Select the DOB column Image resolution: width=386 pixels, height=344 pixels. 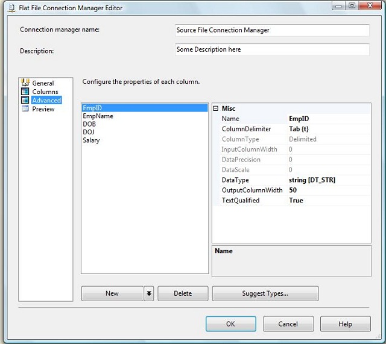(x=89, y=124)
